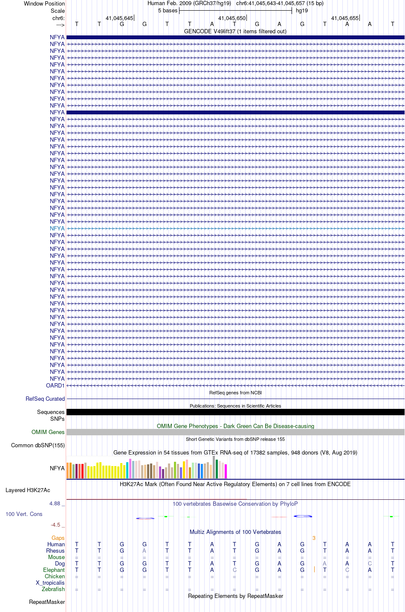405x612 pixels.
Task: Open the Common dbSNP(155) track label
Action: (38, 445)
